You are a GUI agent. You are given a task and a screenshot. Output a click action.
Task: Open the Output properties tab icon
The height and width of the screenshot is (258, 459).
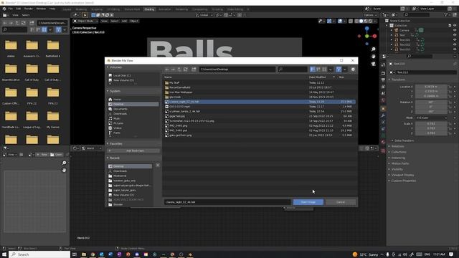(383, 80)
